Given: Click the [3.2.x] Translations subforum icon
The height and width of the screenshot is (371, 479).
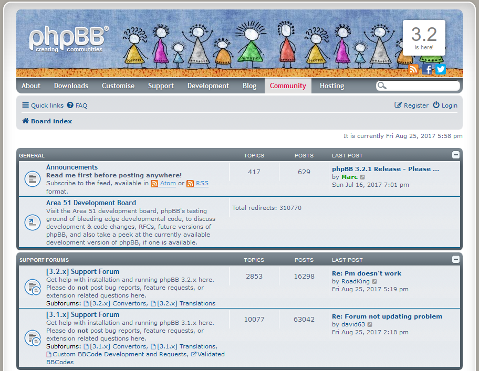Looking at the screenshot, I should (x=153, y=304).
